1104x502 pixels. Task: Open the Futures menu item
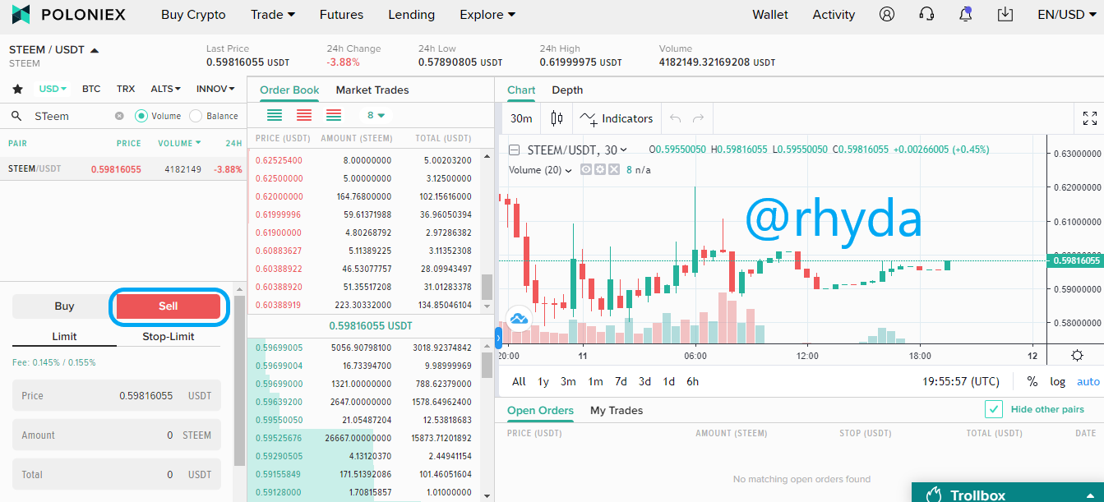click(341, 15)
